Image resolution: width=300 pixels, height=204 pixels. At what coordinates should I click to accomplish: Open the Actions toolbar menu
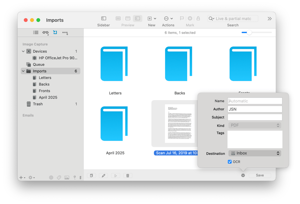point(168,18)
